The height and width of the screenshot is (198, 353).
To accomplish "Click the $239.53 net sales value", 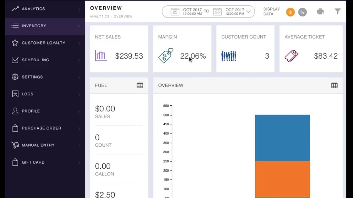I will 129,56.
